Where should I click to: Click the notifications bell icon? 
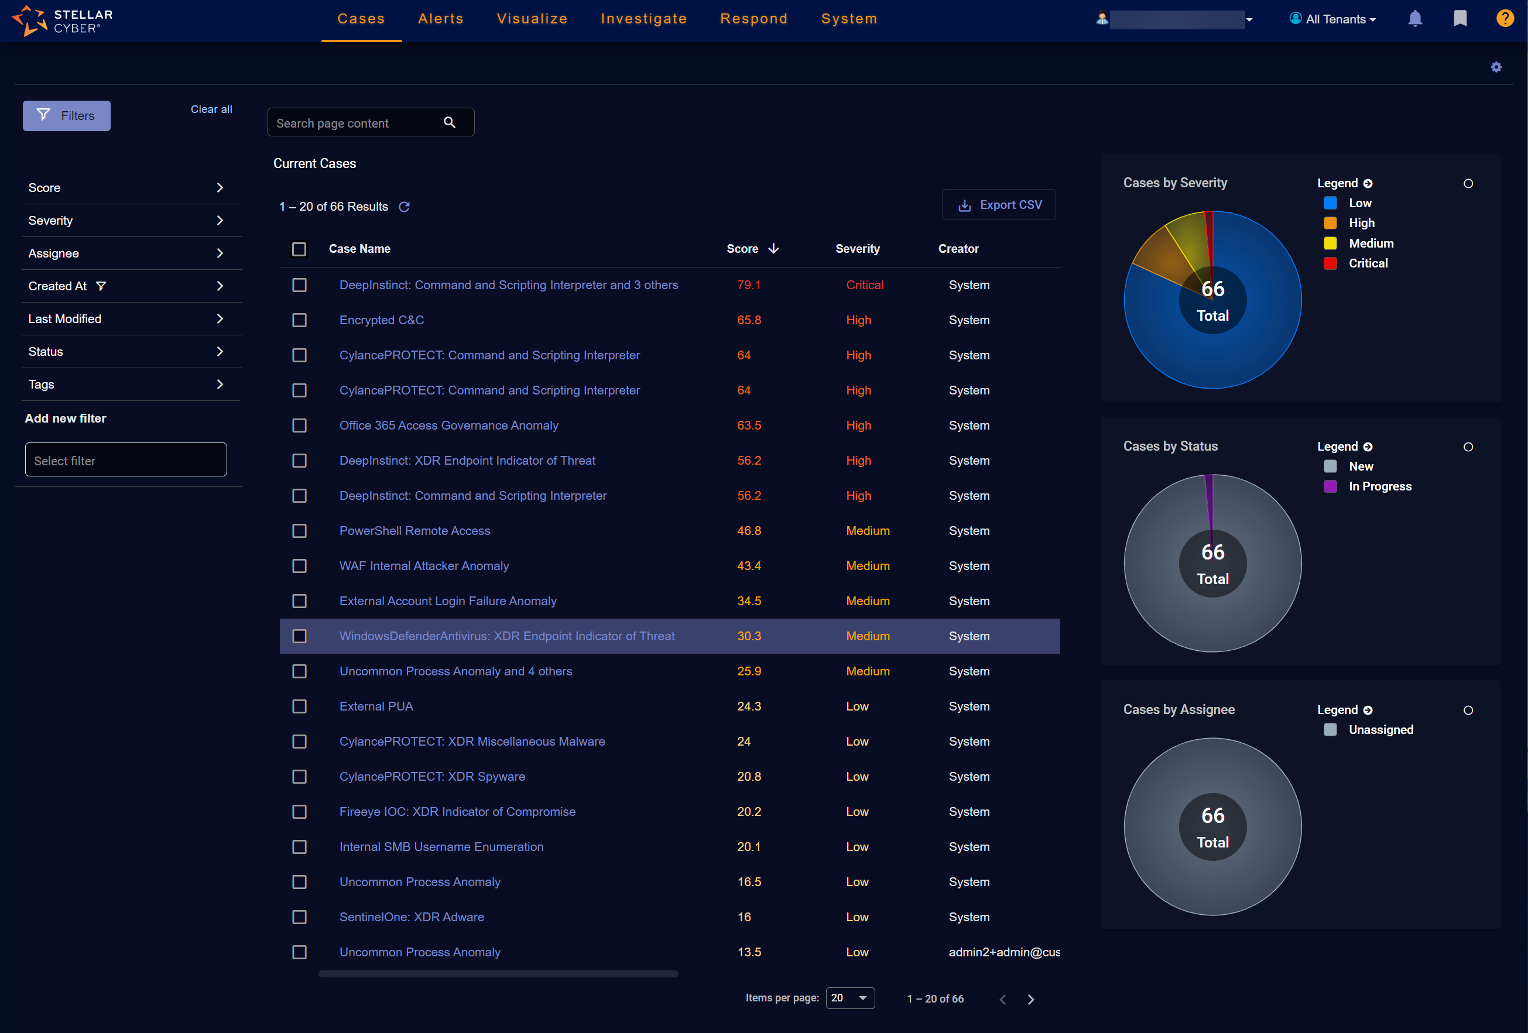(1414, 18)
